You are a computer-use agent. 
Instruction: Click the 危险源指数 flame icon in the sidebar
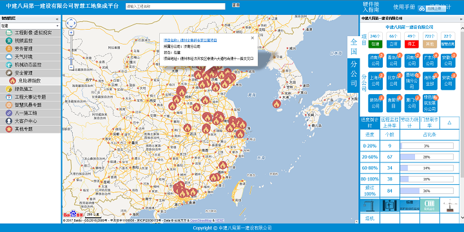[12, 81]
